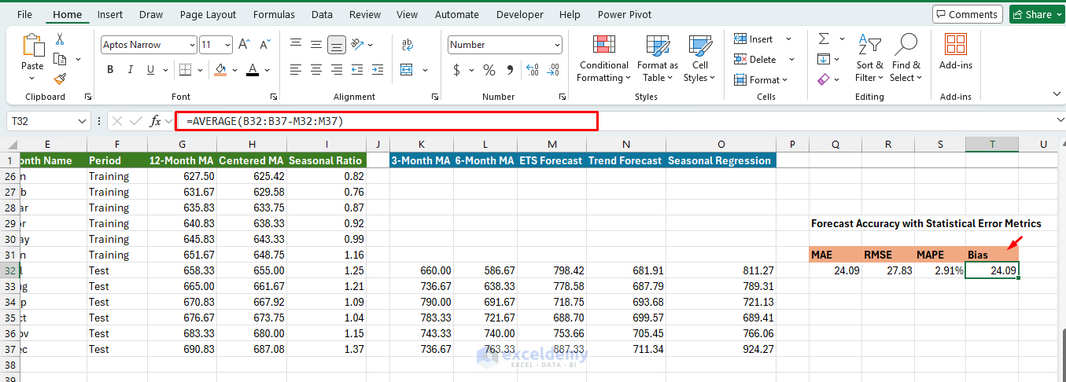Toggle Middle Align vertical alignment
The image size is (1066, 382).
click(x=316, y=45)
